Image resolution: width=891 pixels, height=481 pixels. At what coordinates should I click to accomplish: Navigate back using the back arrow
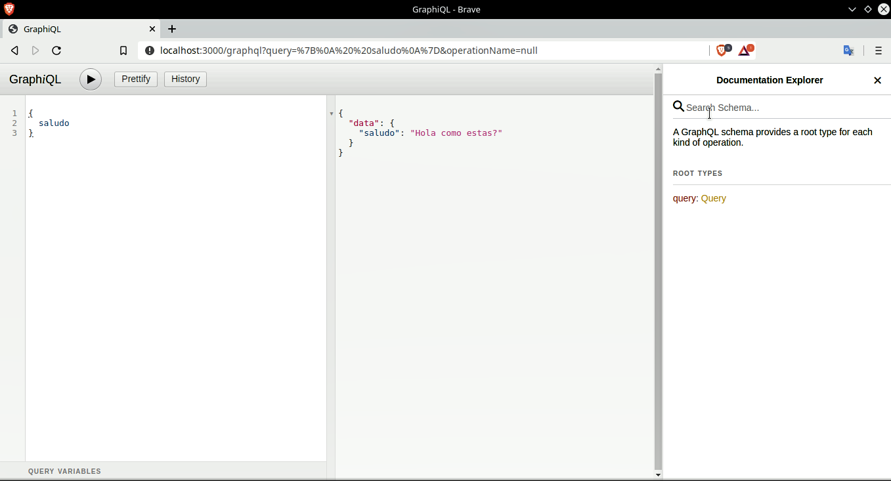click(14, 50)
